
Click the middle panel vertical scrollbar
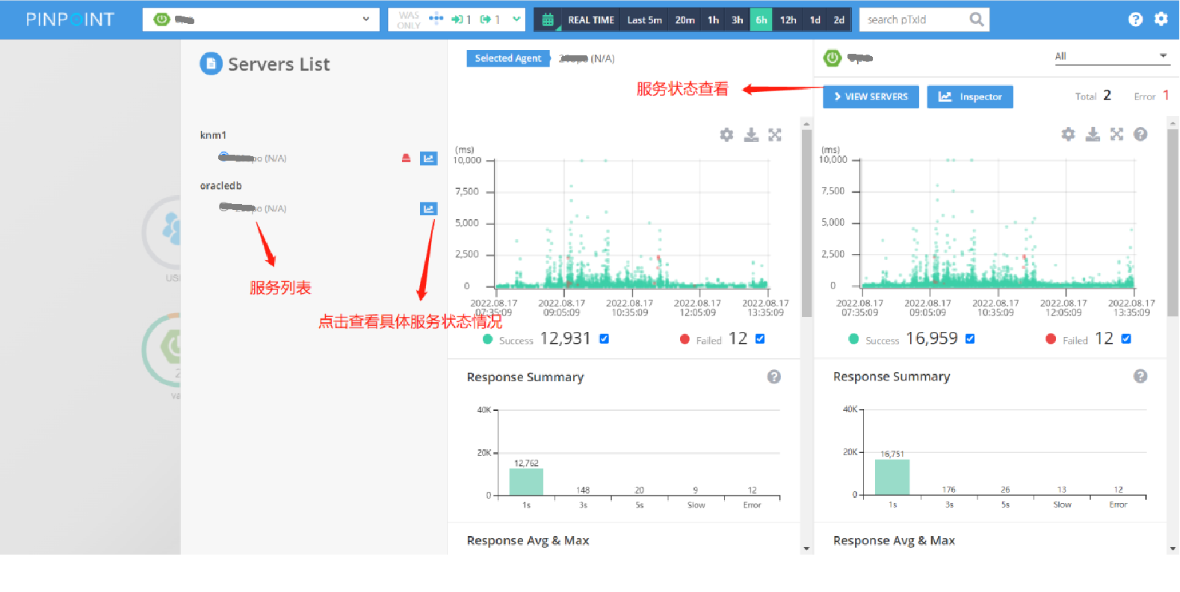click(806, 224)
